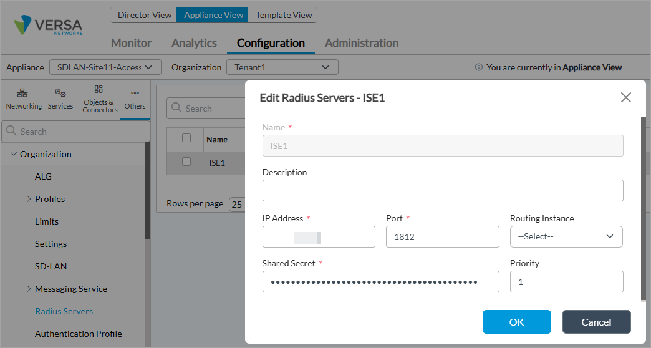Click OK to save Radius server

coord(516,322)
